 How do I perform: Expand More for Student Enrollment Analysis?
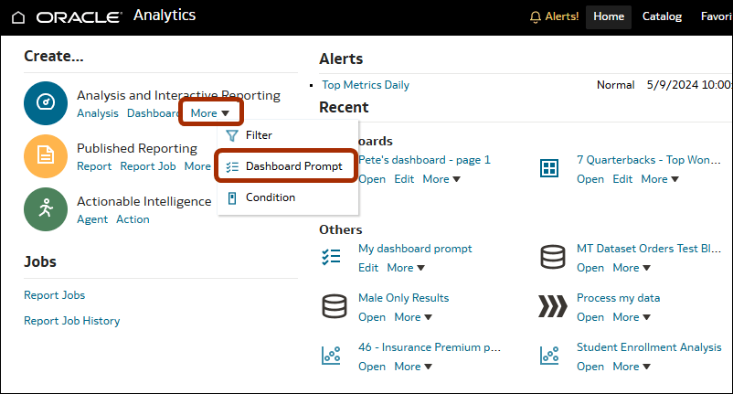click(x=632, y=367)
